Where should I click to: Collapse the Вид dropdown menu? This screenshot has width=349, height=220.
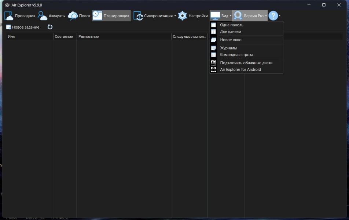(x=221, y=16)
